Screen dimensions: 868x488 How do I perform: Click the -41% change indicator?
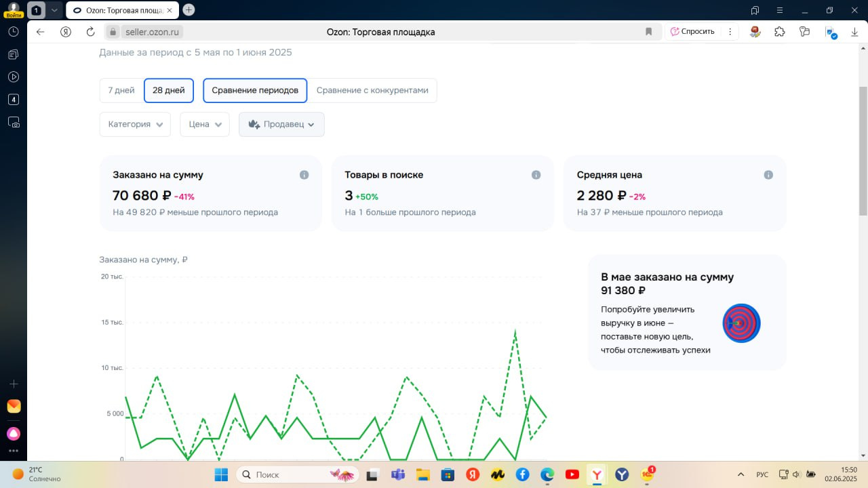[x=184, y=197]
